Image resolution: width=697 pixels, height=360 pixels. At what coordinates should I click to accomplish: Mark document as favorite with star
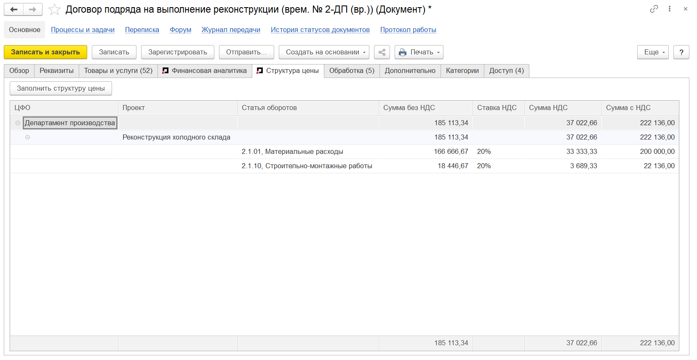54,9
